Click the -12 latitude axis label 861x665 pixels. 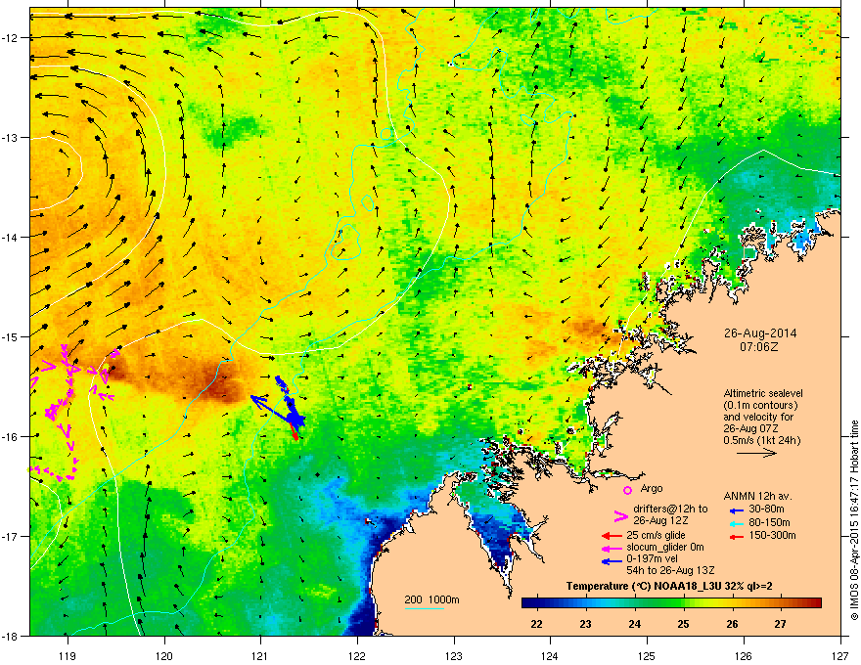(11, 38)
